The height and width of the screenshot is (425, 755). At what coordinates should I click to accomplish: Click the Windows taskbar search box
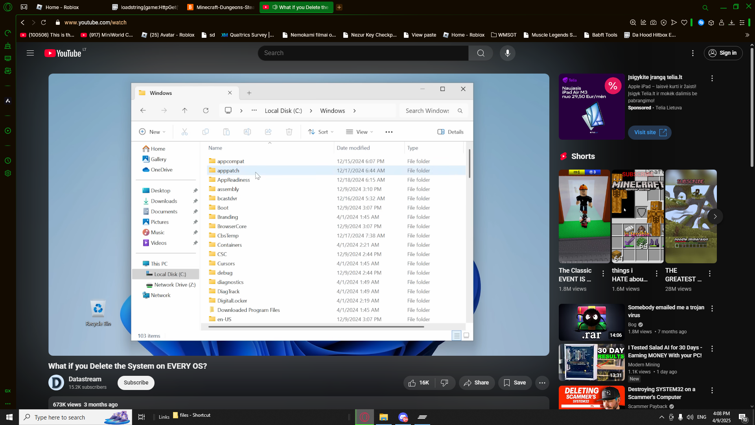coord(75,417)
